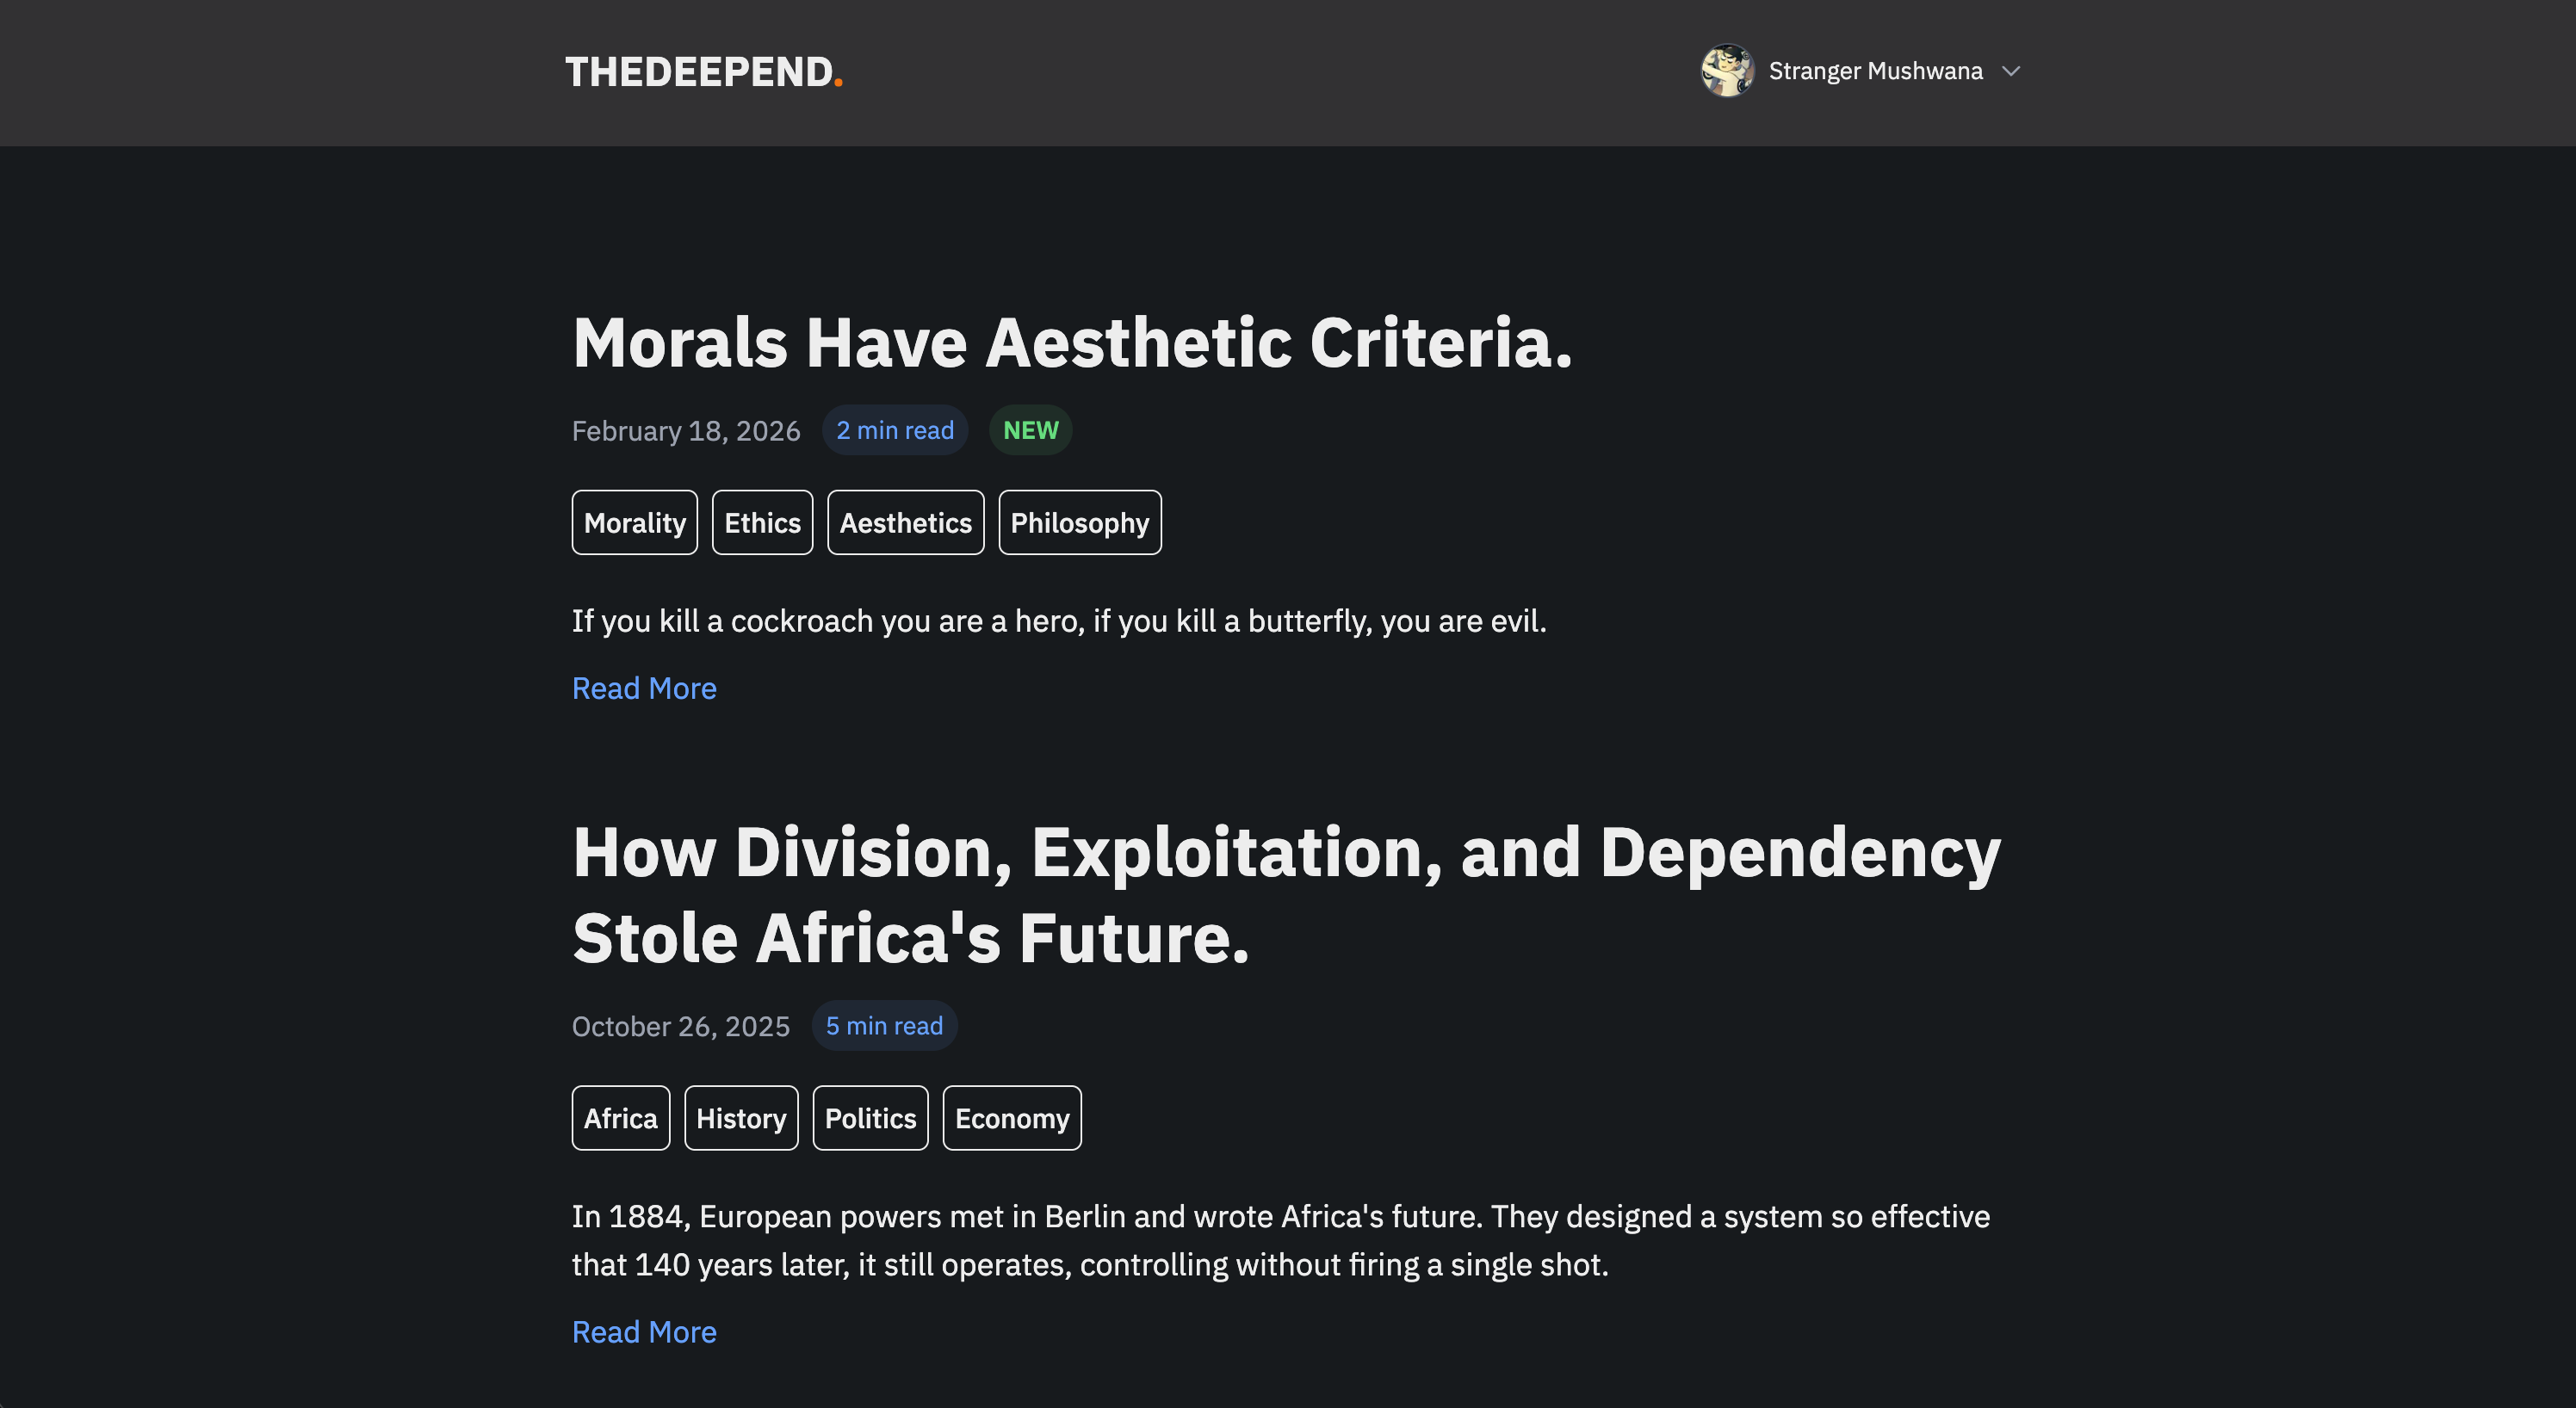The height and width of the screenshot is (1408, 2576).
Task: Open the Morals Have Aesthetic Criteria article title
Action: tap(1072, 343)
